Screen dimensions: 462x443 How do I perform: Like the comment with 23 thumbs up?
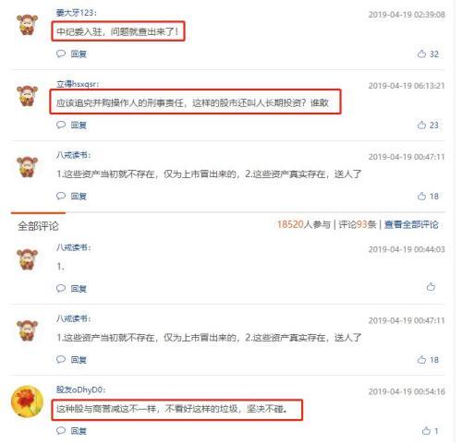(421, 125)
